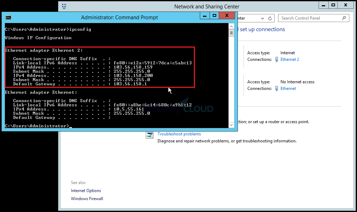Click the Search Control Panel field
357x212 pixels.
[x=314, y=18]
